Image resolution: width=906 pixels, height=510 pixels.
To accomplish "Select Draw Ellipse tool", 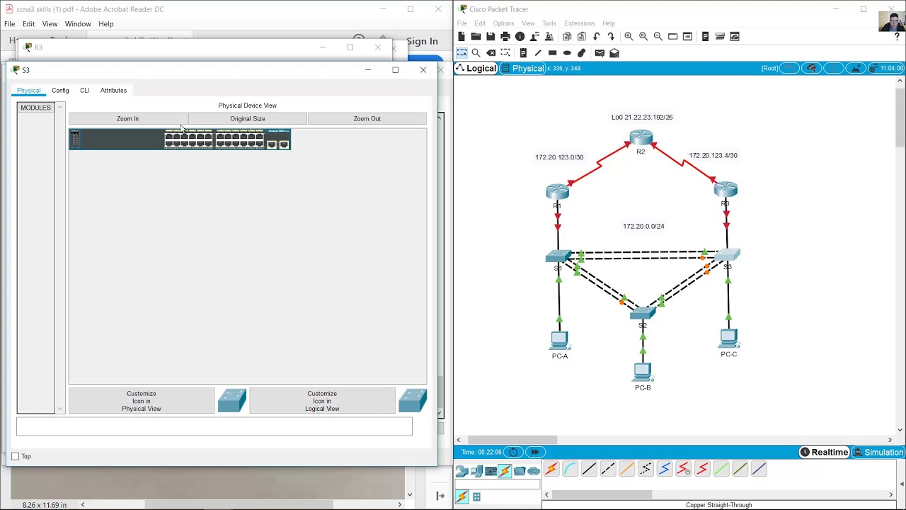I will coord(567,53).
